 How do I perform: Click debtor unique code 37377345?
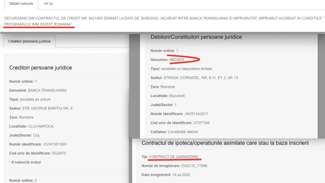coord(201,123)
